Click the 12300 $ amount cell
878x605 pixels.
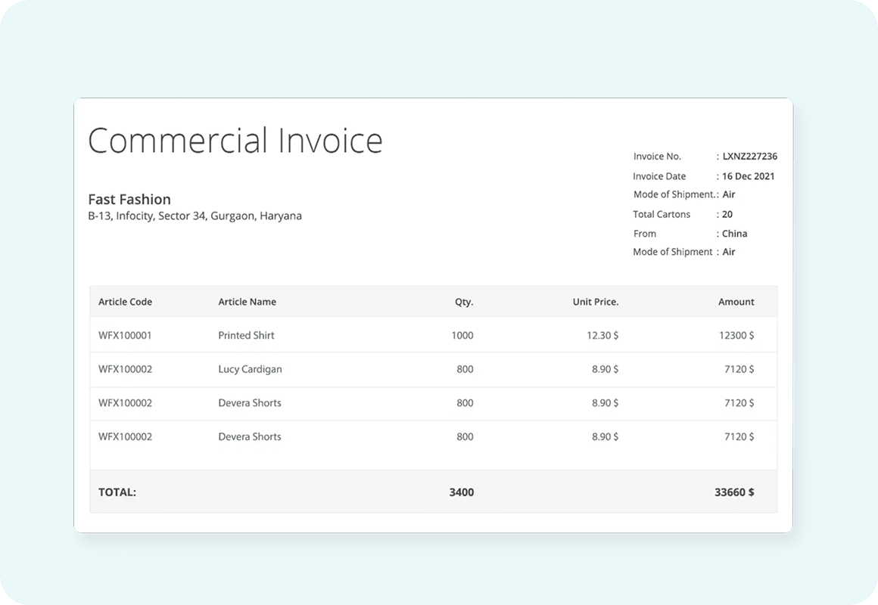tap(736, 335)
